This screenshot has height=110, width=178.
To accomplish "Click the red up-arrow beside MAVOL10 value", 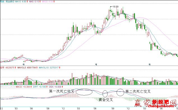I will click(x=60, y=68).
